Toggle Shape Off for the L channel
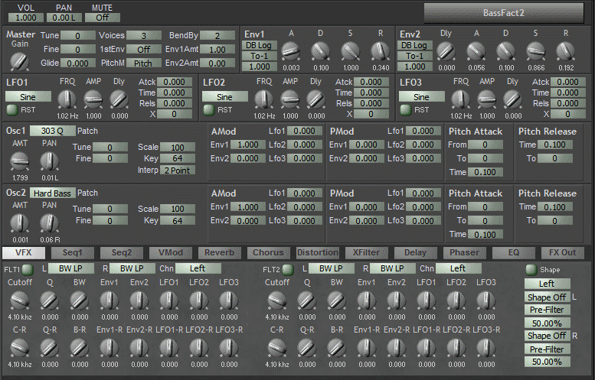 tap(547, 297)
